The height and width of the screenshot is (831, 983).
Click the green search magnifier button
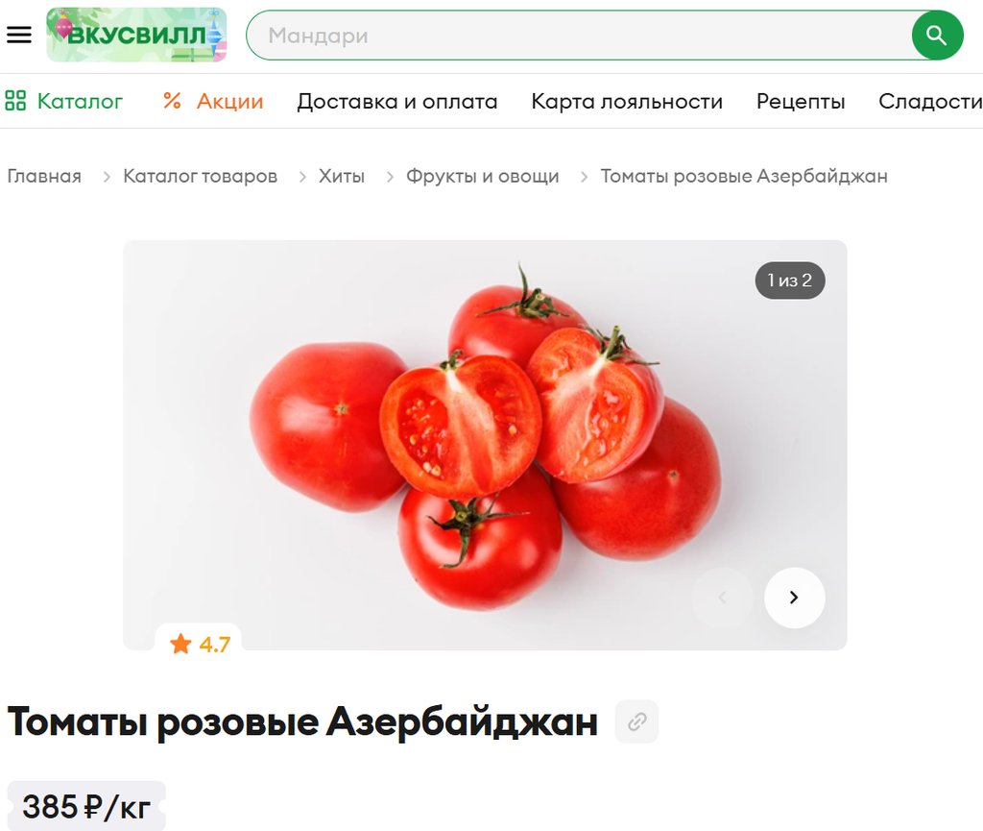(937, 36)
